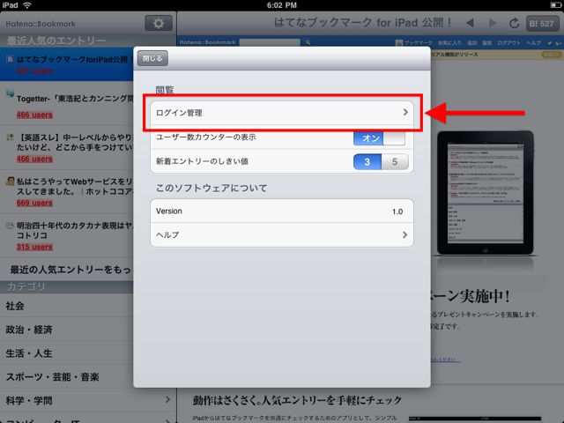Select the 生活・人生 category
Viewport: 564px width, 423px height.
click(x=67, y=353)
